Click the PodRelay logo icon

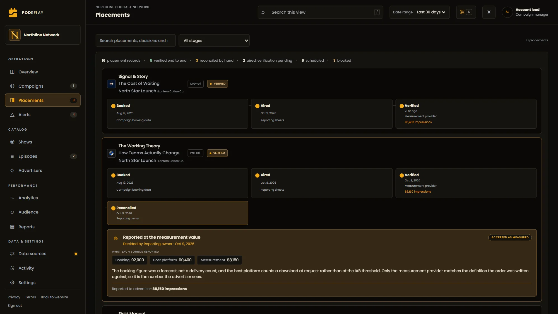pyautogui.click(x=13, y=13)
